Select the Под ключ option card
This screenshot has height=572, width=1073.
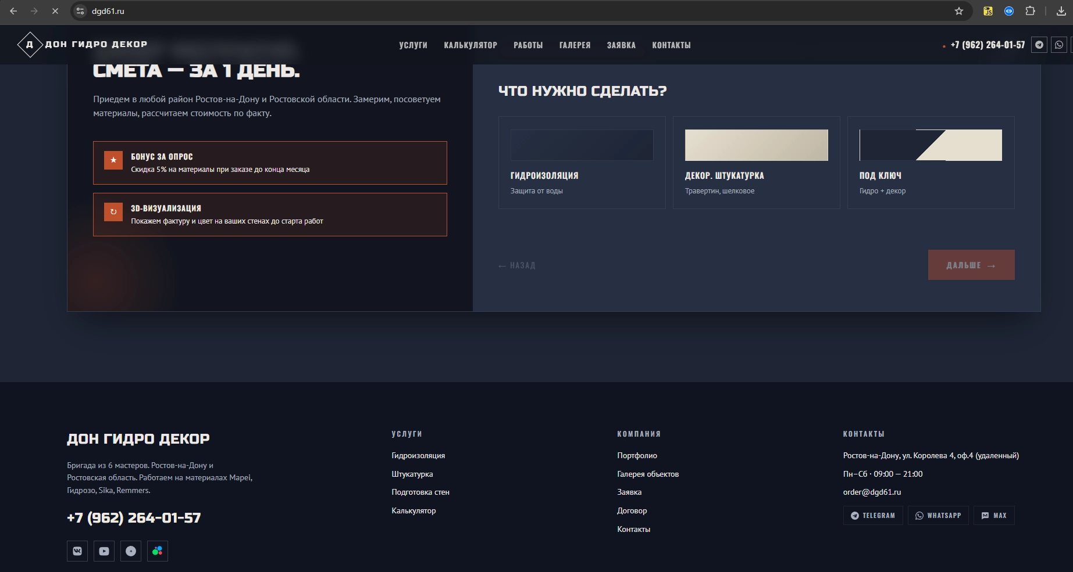(931, 163)
